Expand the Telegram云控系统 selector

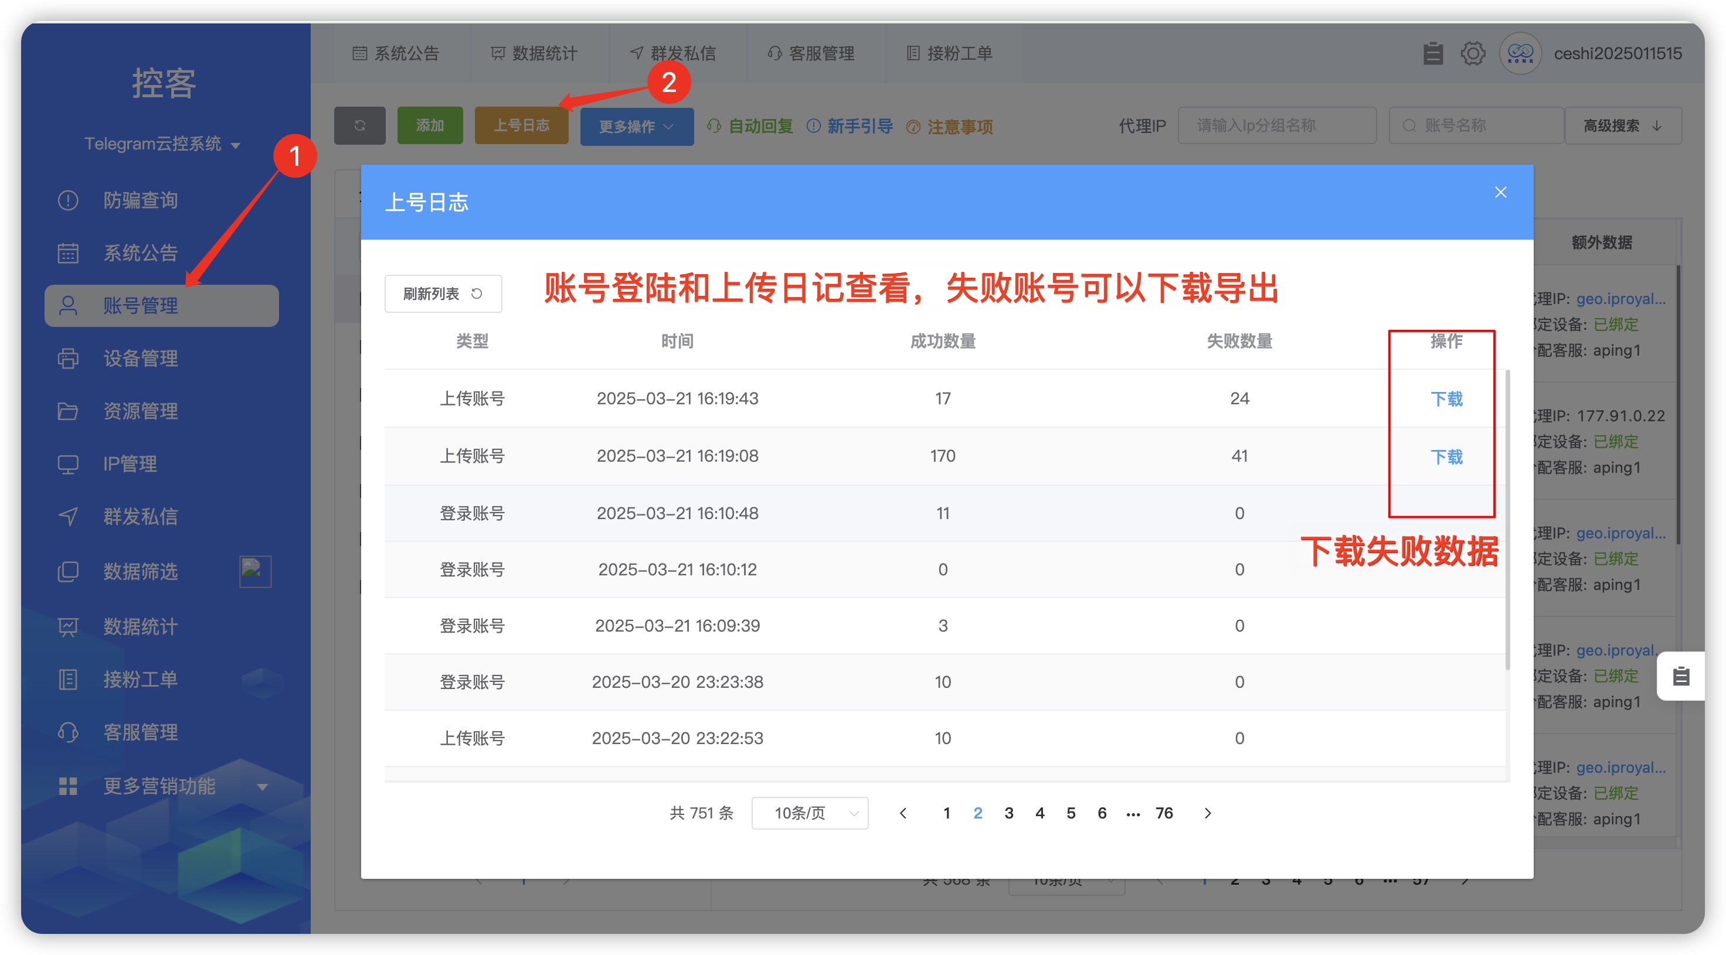(161, 144)
